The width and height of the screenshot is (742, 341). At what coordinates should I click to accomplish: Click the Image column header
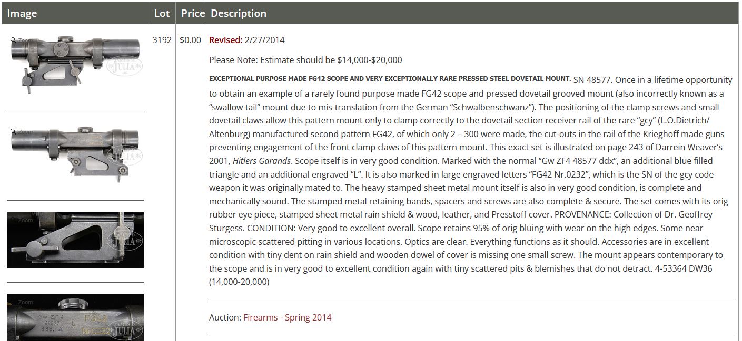click(22, 13)
